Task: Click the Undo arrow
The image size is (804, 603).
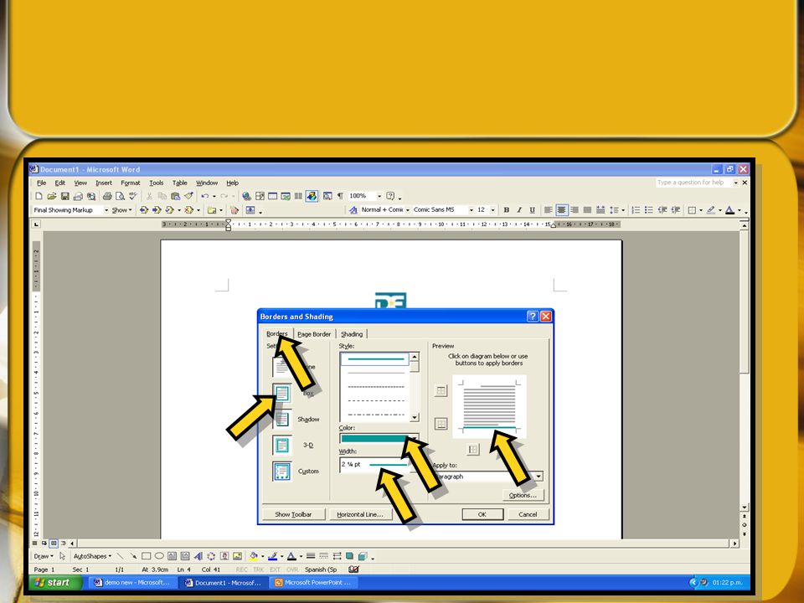Action: coord(204,196)
